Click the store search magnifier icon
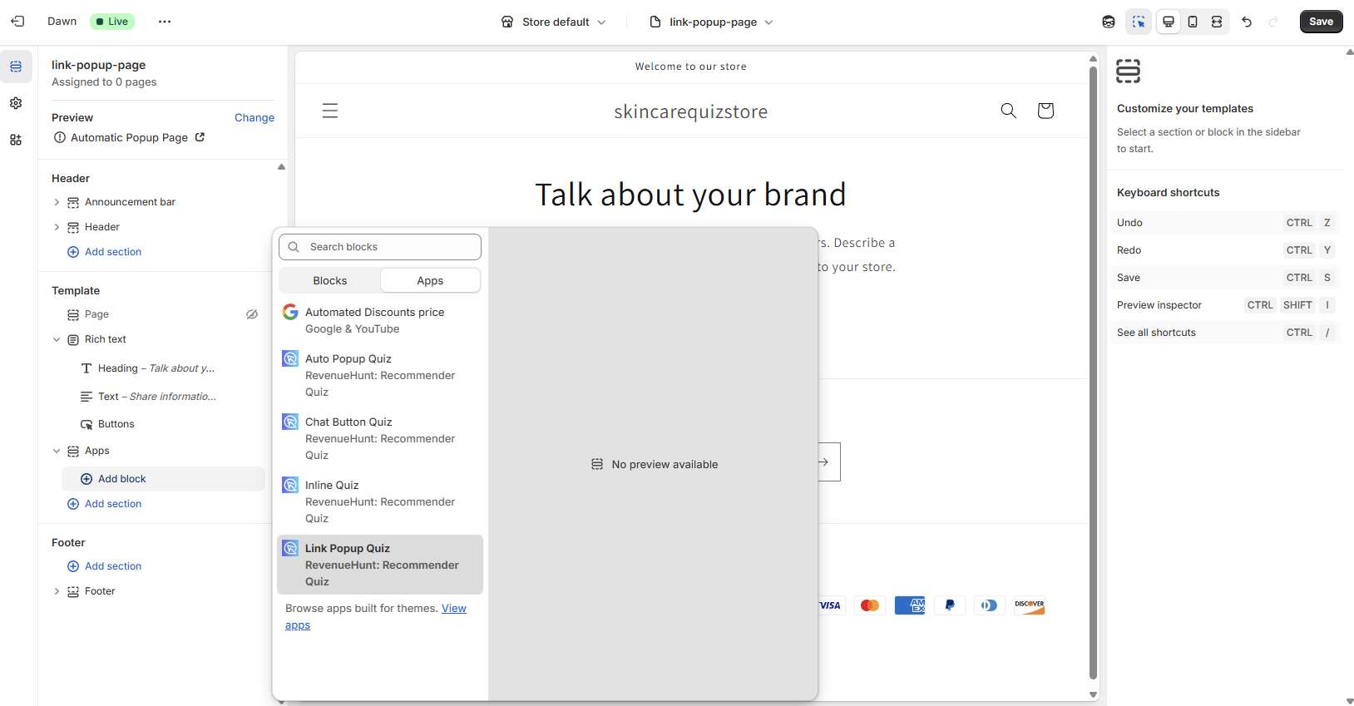 click(1008, 111)
